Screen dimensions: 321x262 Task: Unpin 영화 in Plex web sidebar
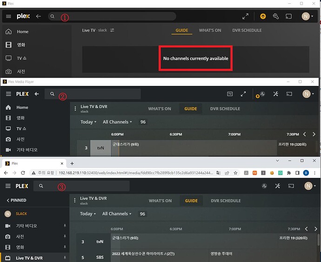coord(65,247)
